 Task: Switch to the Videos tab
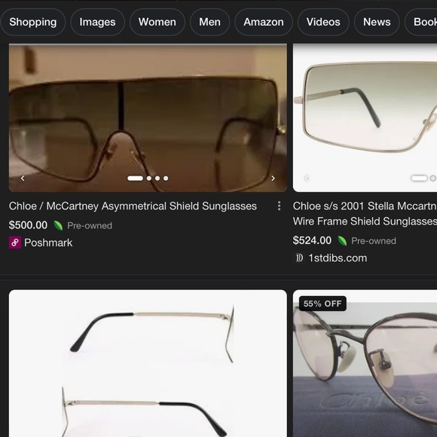323,22
